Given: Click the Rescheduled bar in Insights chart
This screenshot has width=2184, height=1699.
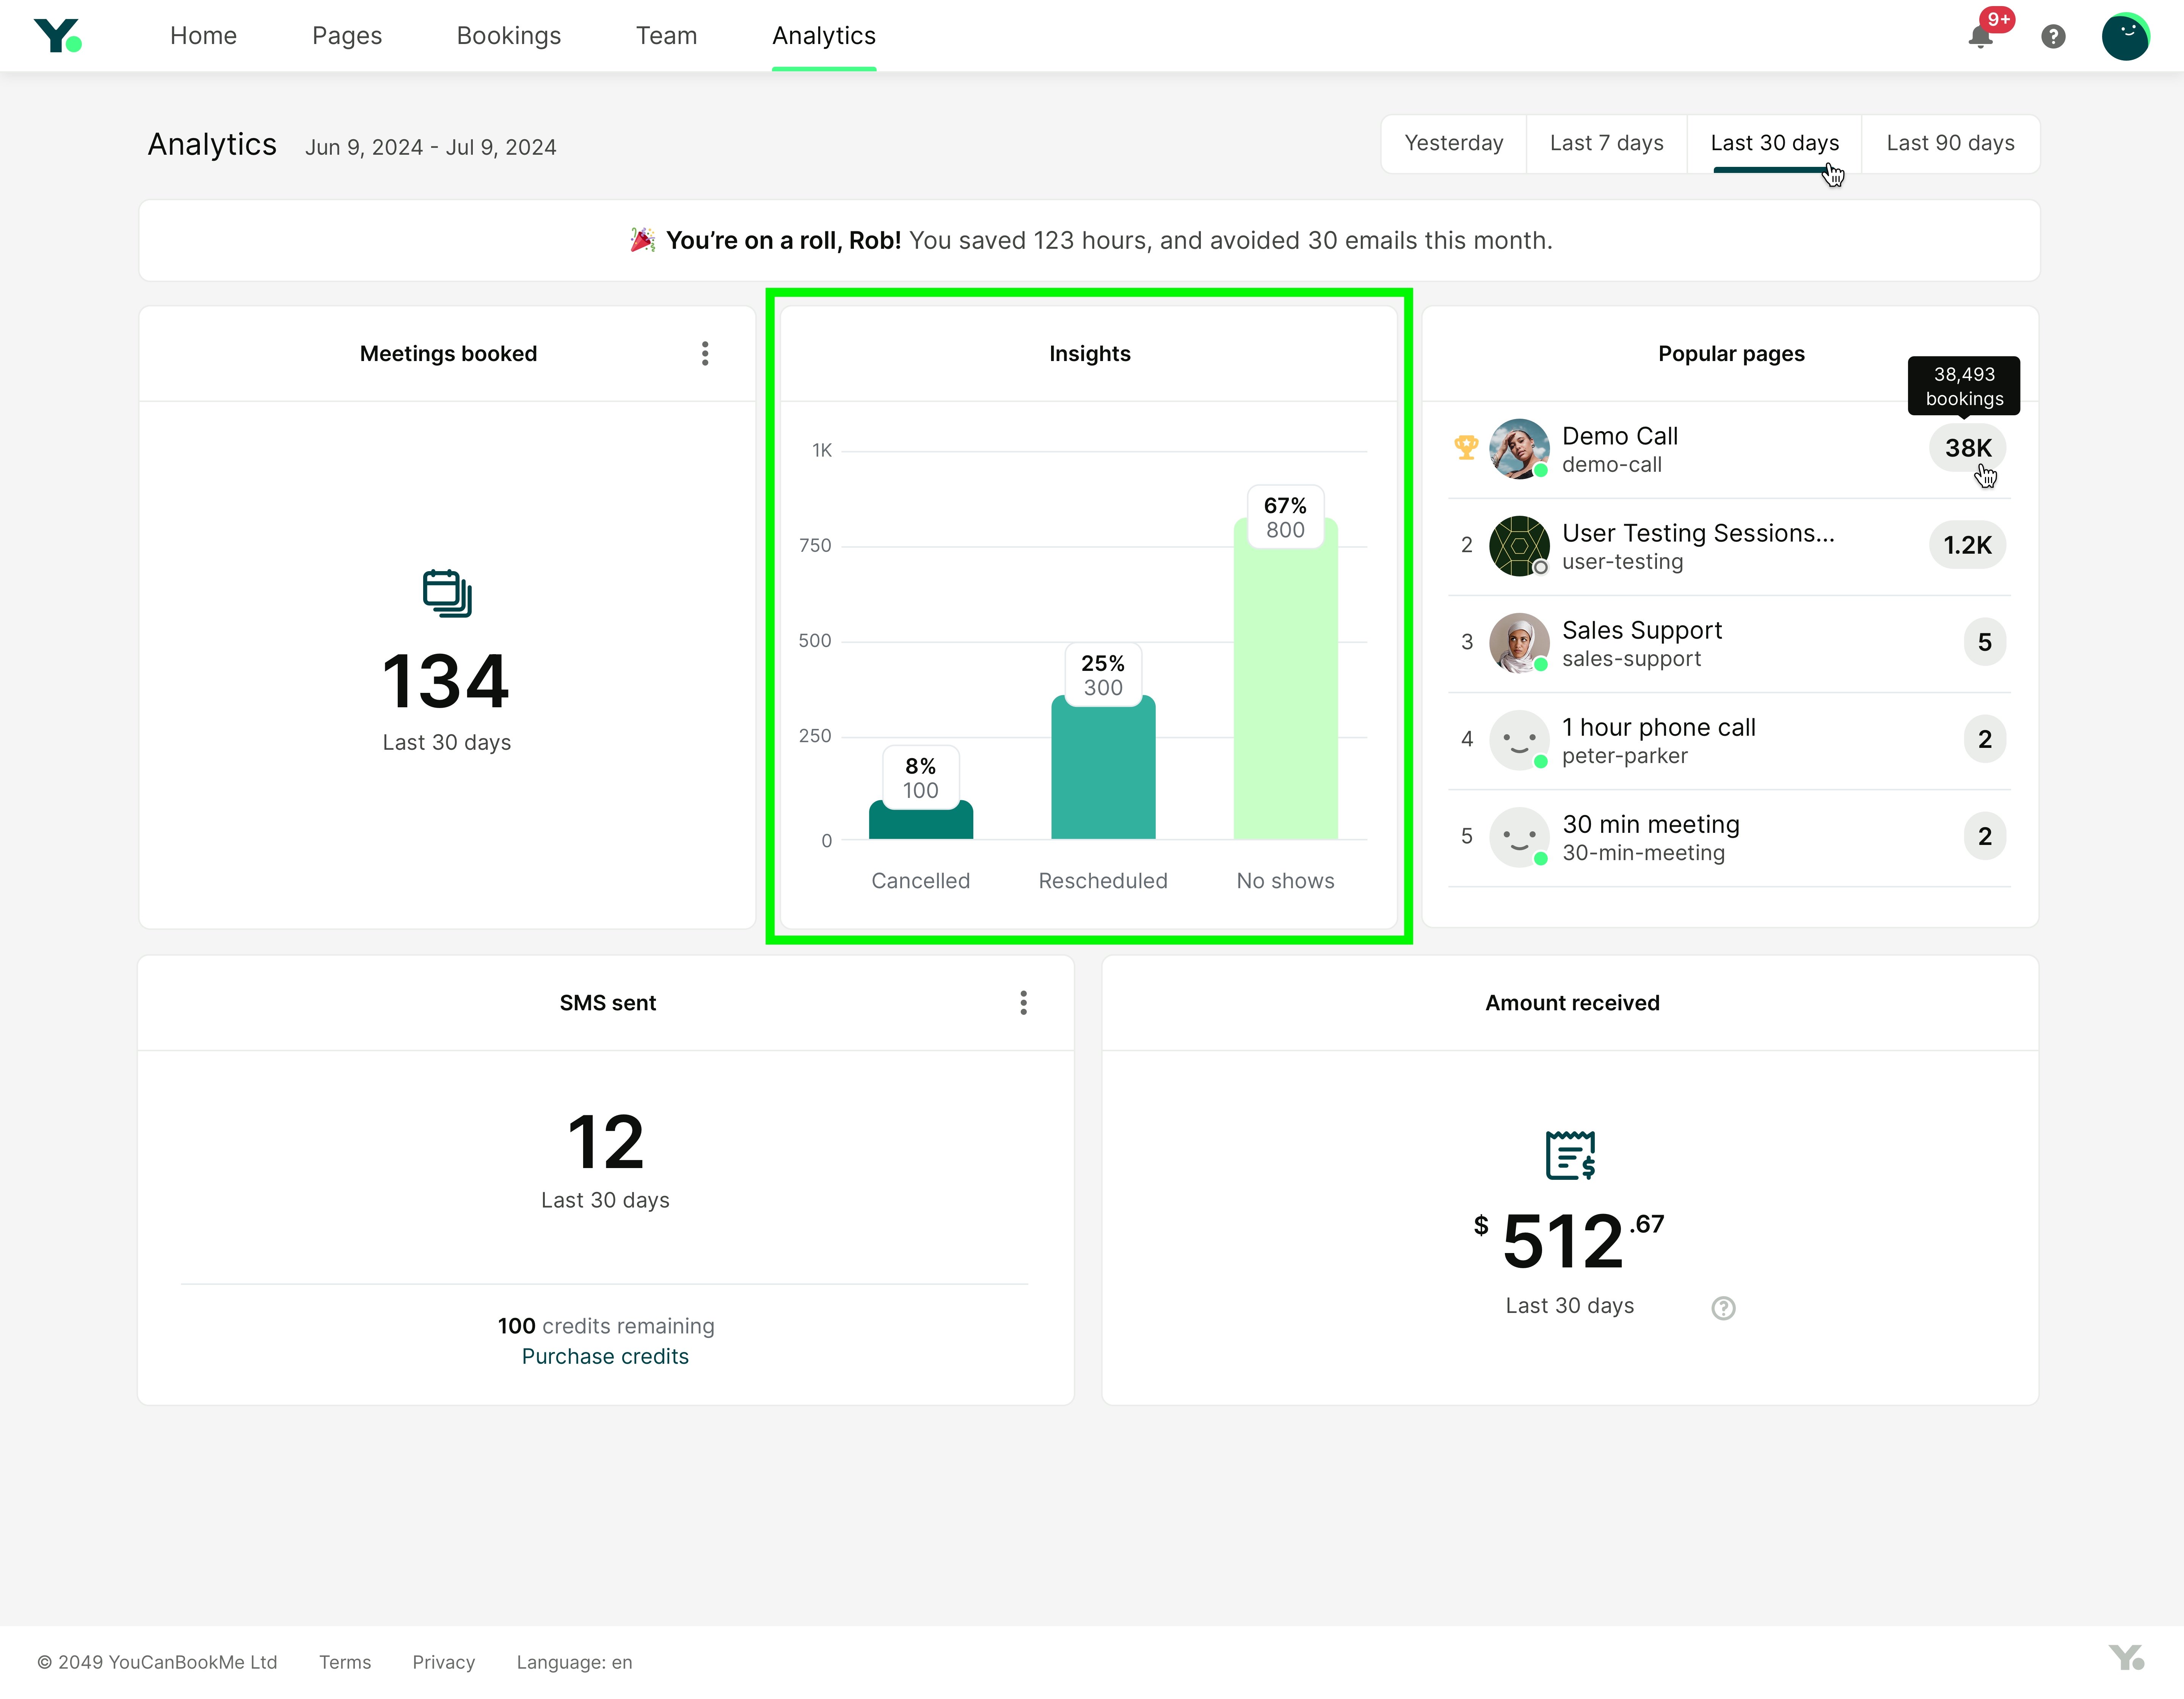Looking at the screenshot, I should tap(1103, 767).
